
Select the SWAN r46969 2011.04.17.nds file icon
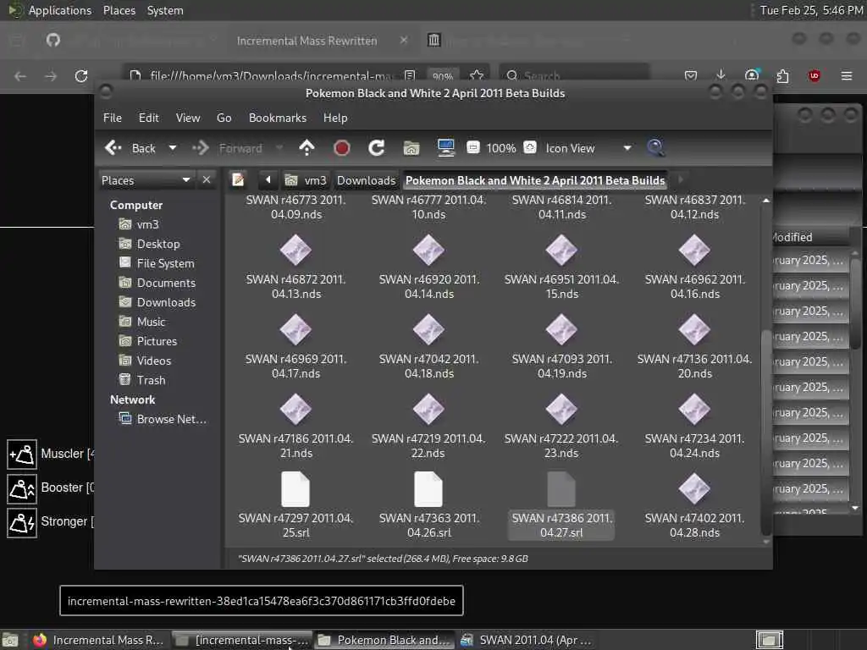pos(295,329)
